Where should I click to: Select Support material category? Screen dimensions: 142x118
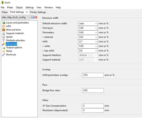[15, 33]
